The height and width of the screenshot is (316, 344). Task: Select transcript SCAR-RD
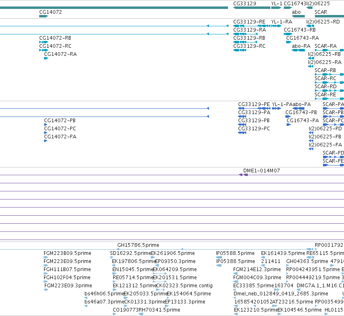click(x=329, y=91)
